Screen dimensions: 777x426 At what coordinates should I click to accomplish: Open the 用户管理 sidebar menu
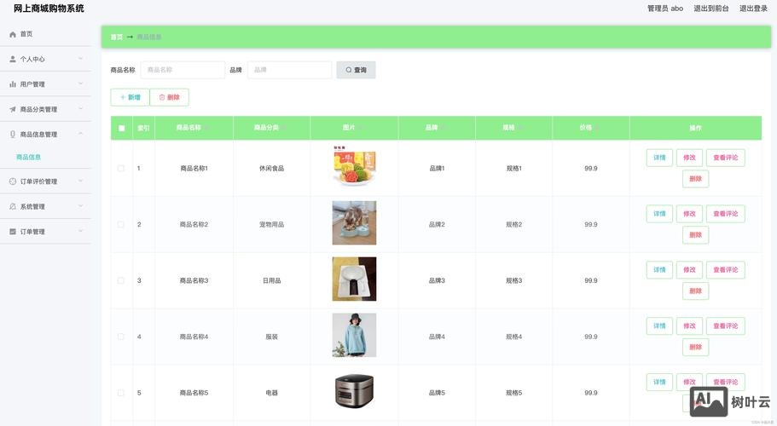45,84
